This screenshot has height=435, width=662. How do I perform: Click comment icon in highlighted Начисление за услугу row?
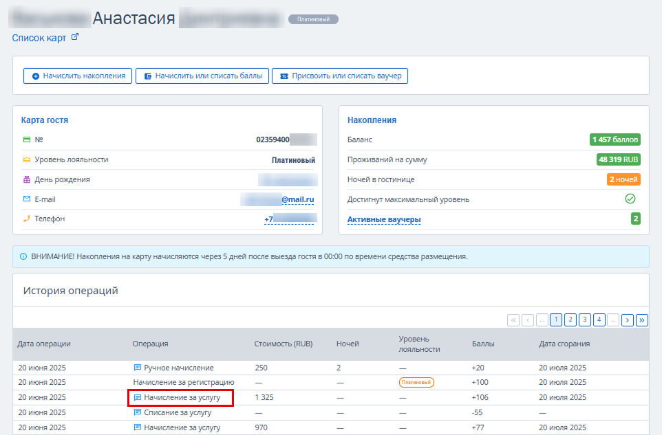coord(137,397)
